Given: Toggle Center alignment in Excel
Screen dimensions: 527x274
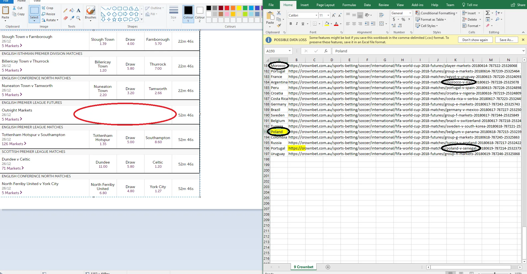Looking at the screenshot, I should coord(354,24).
